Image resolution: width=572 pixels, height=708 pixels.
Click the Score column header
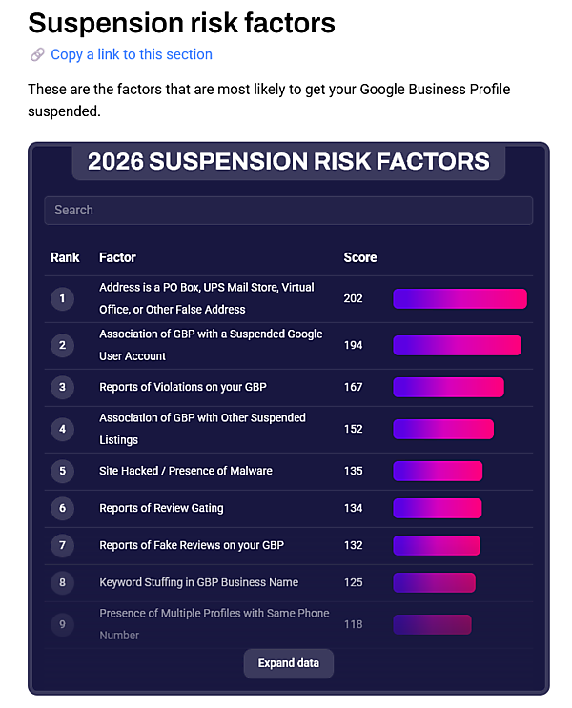[359, 257]
